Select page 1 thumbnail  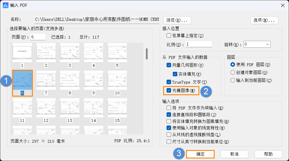point(22,53)
